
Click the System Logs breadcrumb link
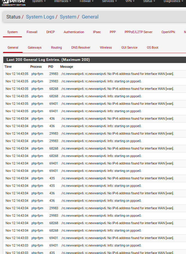point(40,17)
